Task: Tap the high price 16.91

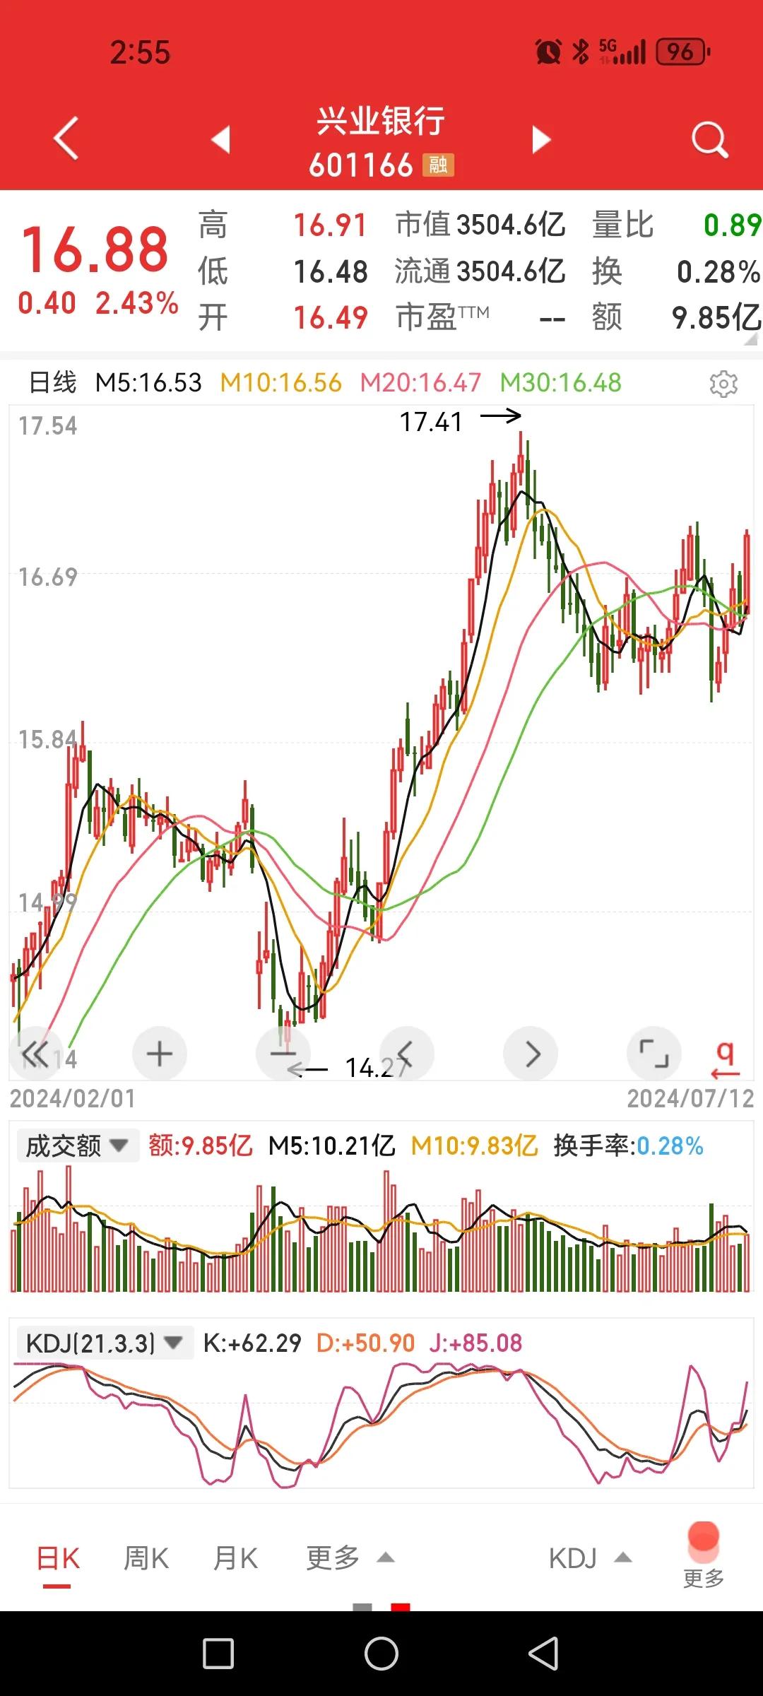Action: [x=331, y=225]
